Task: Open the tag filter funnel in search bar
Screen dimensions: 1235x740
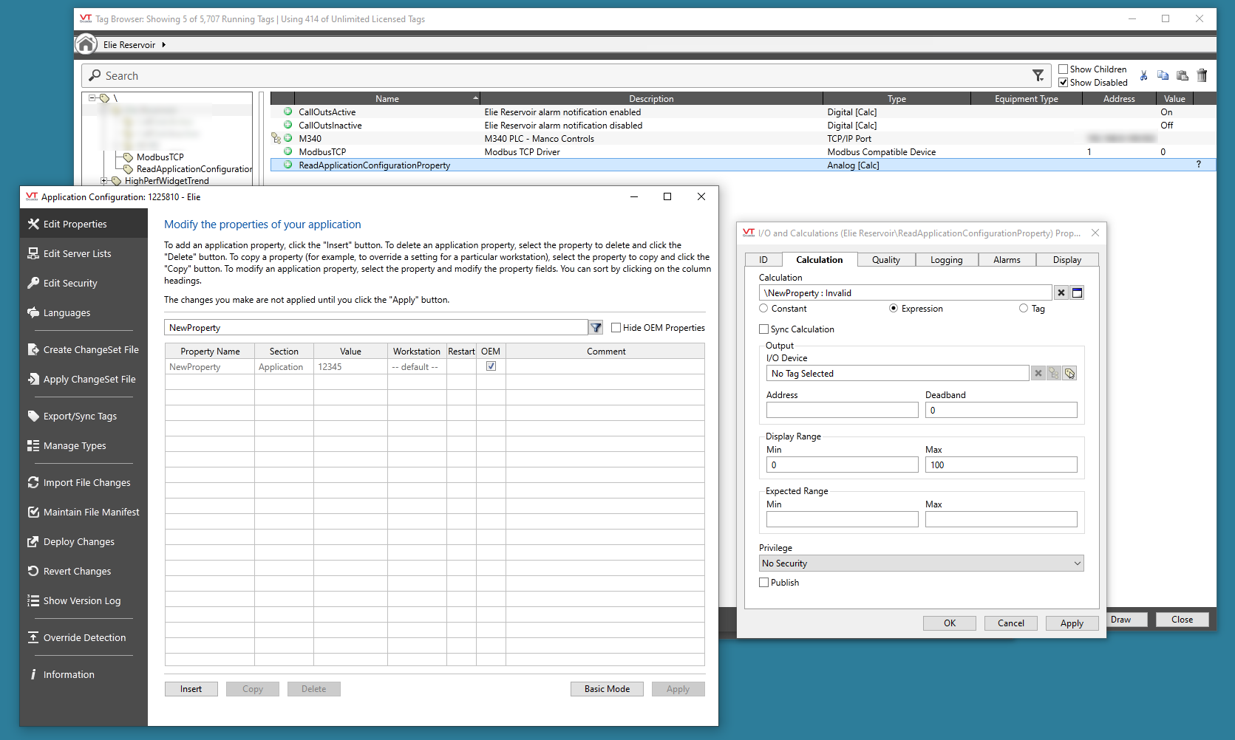Action: pyautogui.click(x=1038, y=75)
